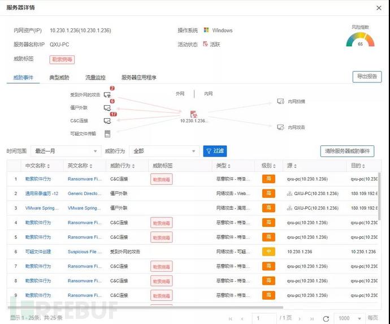Click the 内网攻击 node icon

280,127
